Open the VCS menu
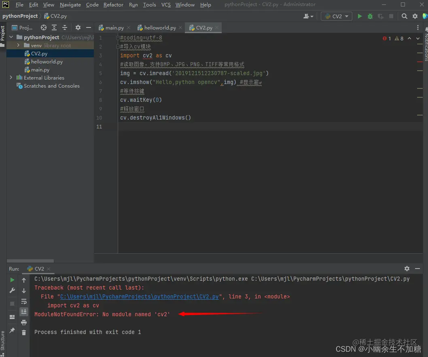 [x=166, y=4]
